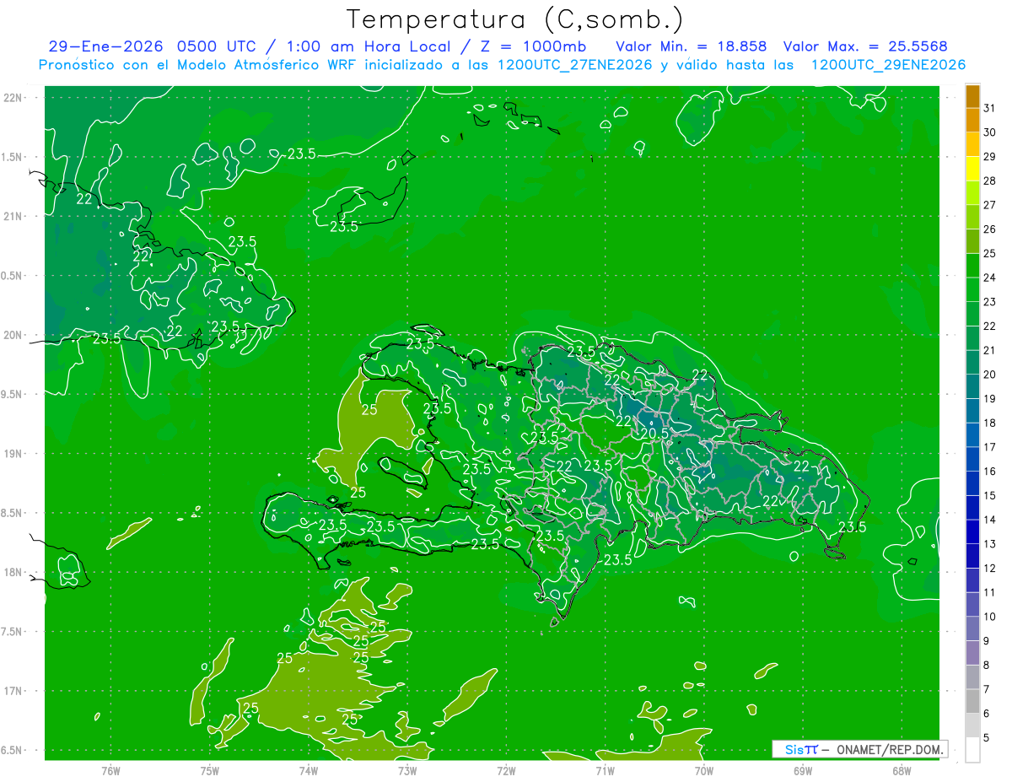Click the colorbar label 31
The width and height of the screenshot is (1012, 782).
tap(990, 109)
